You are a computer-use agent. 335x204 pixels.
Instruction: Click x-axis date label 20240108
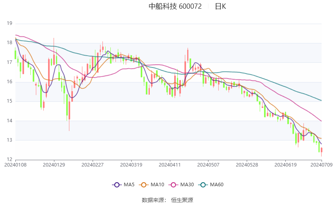15,165
